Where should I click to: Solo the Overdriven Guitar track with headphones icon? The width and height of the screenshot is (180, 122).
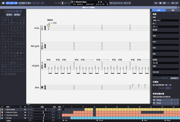pos(31,115)
